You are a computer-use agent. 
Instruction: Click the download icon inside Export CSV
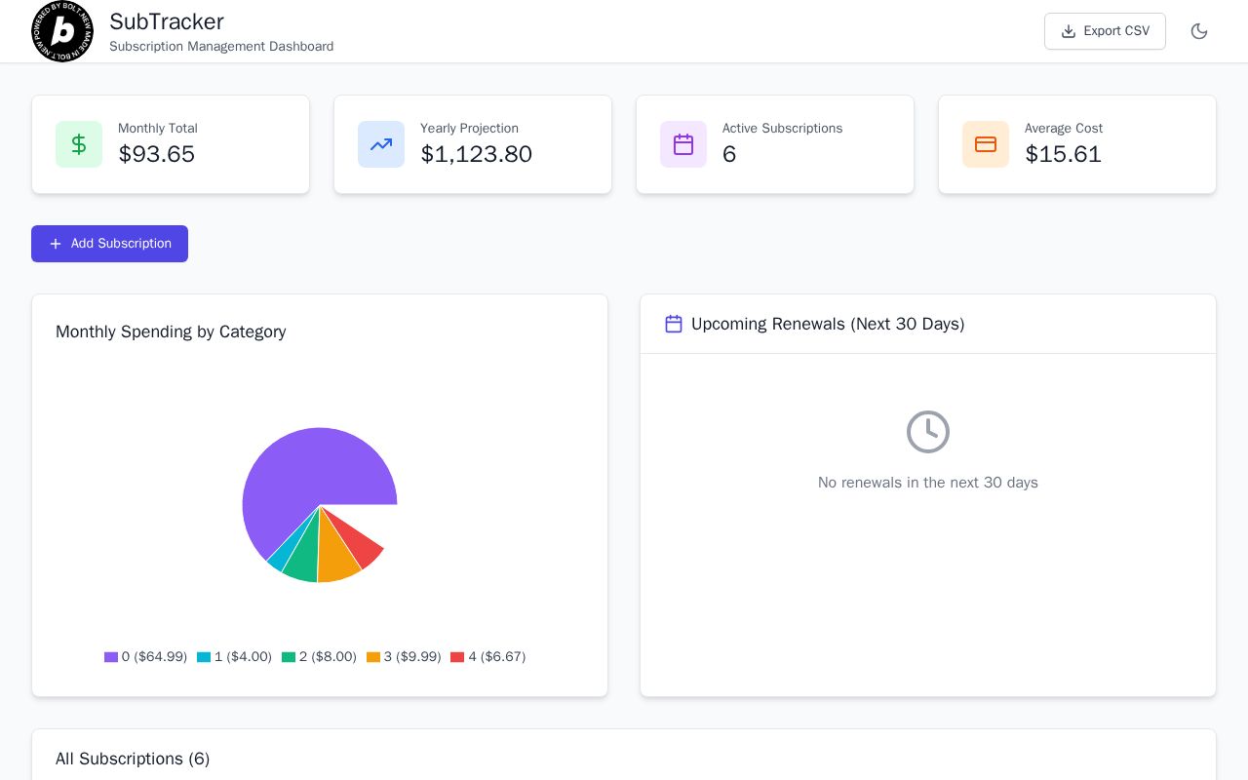[1069, 31]
